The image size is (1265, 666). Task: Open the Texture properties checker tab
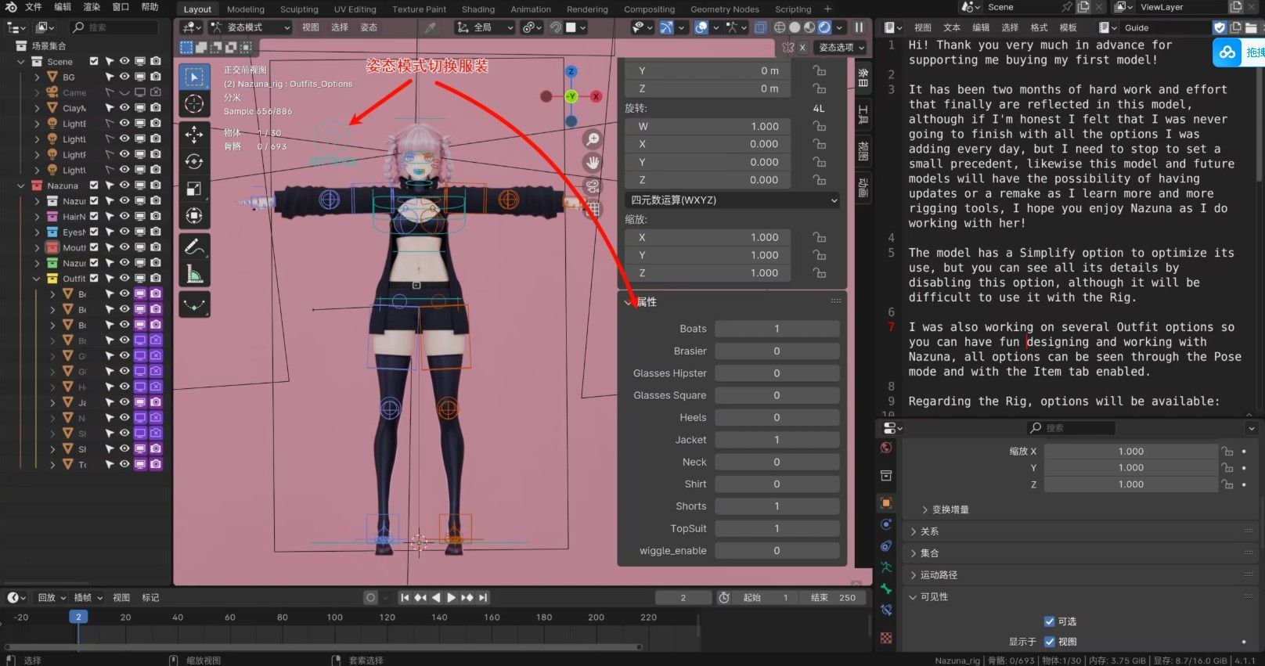tap(886, 638)
